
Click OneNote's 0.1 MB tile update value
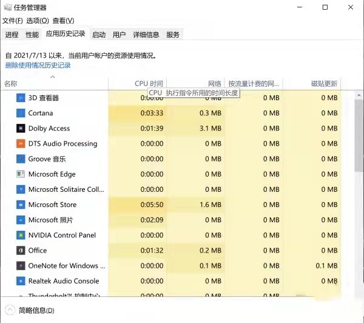(326, 265)
